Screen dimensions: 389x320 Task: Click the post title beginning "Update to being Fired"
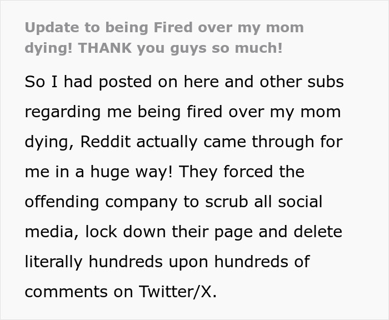click(x=164, y=28)
